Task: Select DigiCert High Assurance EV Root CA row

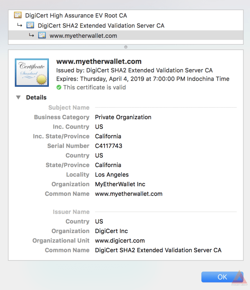Action: click(x=76, y=15)
